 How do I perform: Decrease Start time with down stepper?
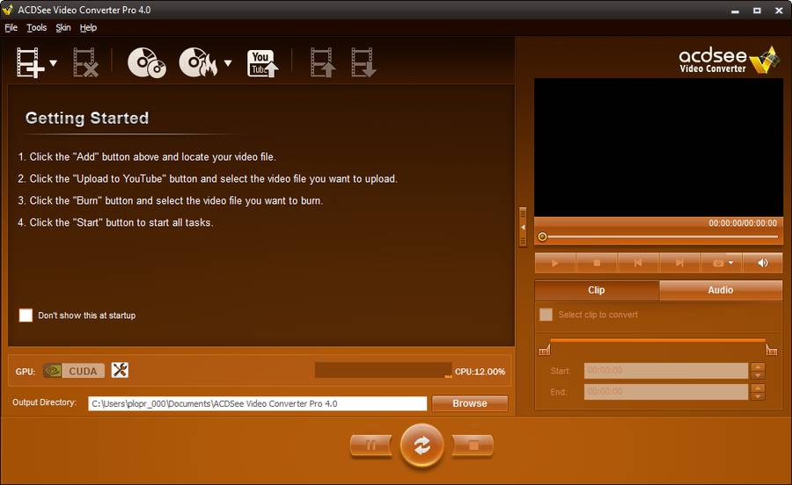click(x=758, y=375)
